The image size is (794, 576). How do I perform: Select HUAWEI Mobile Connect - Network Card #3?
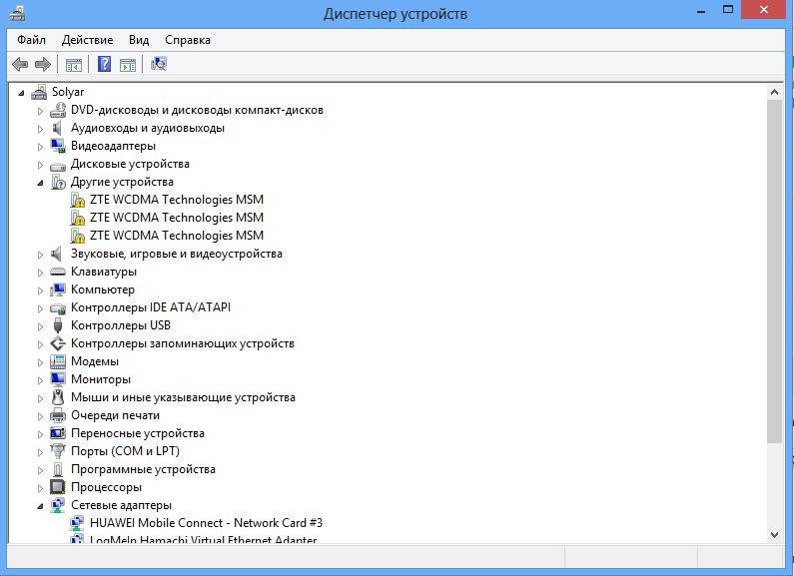206,523
